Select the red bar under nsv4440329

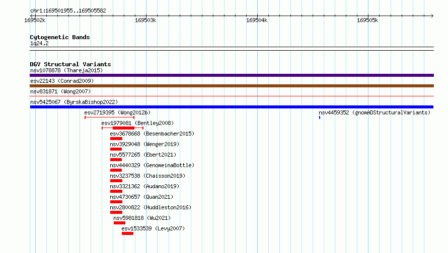tap(116, 170)
